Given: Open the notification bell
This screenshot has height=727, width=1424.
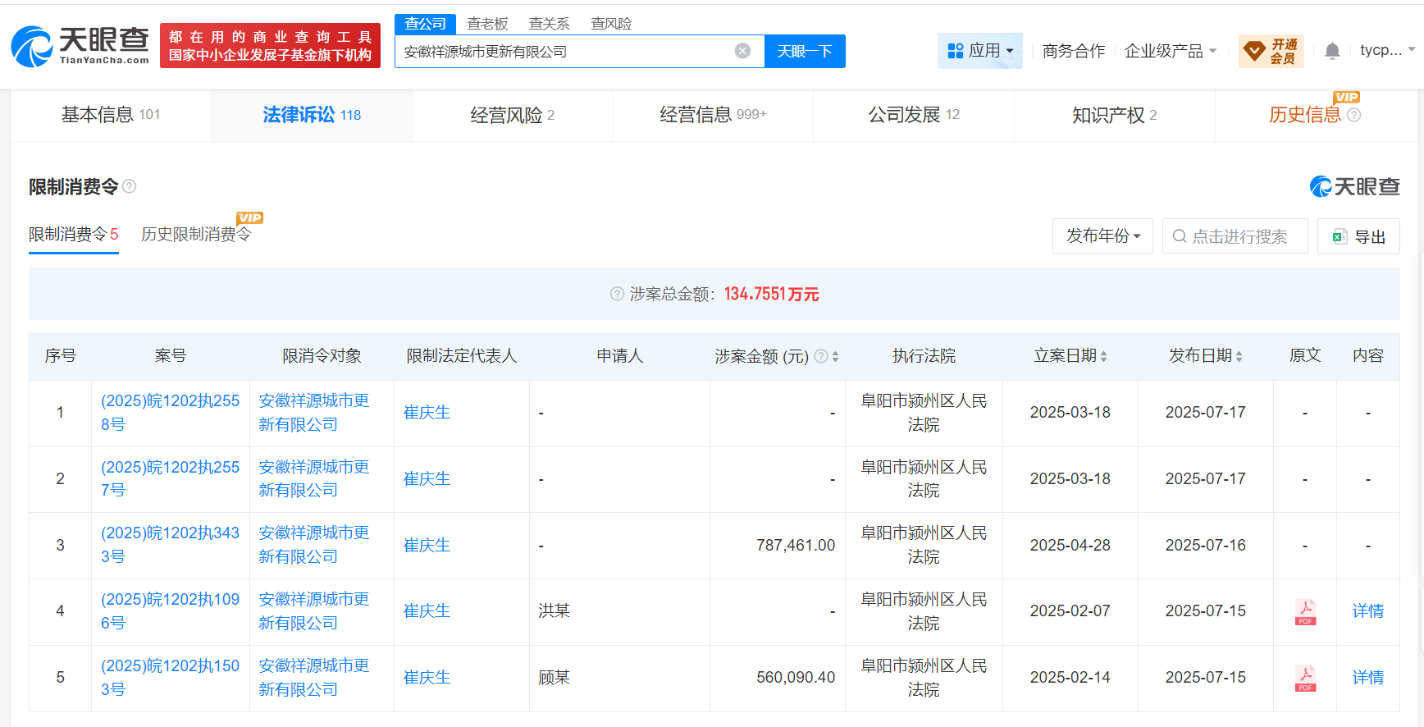Looking at the screenshot, I should click(1332, 51).
